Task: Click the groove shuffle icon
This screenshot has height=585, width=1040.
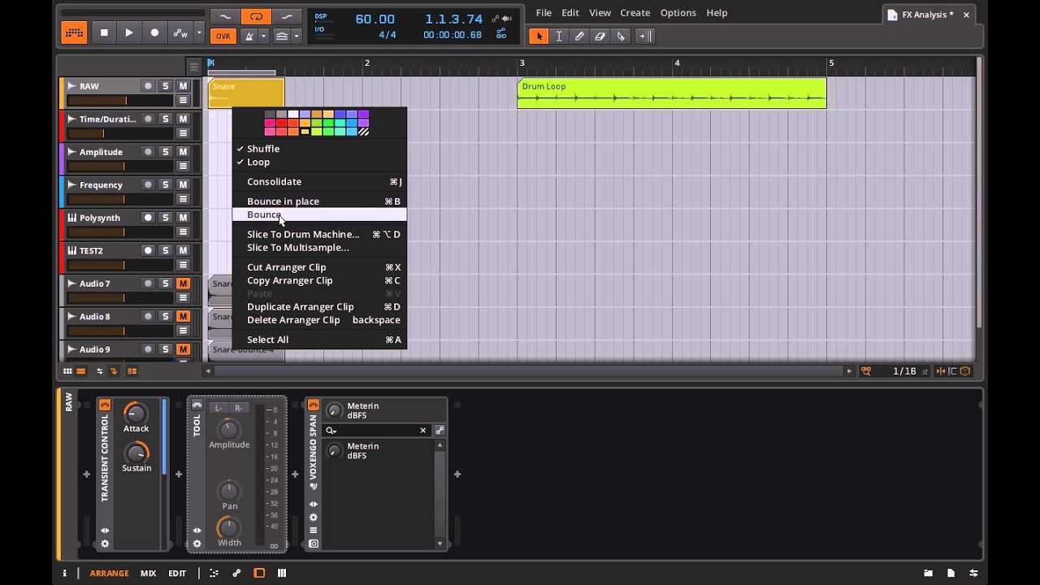Action: coord(281,36)
